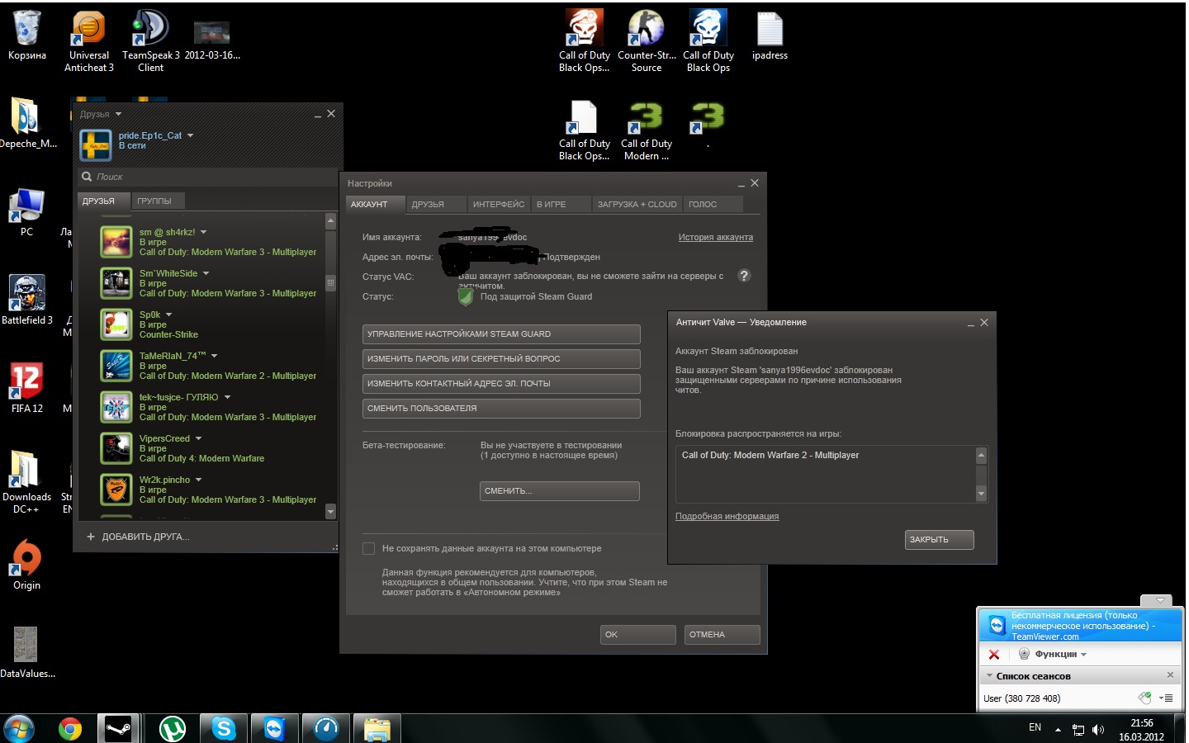Open the file explorer taskbar icon

click(x=377, y=729)
